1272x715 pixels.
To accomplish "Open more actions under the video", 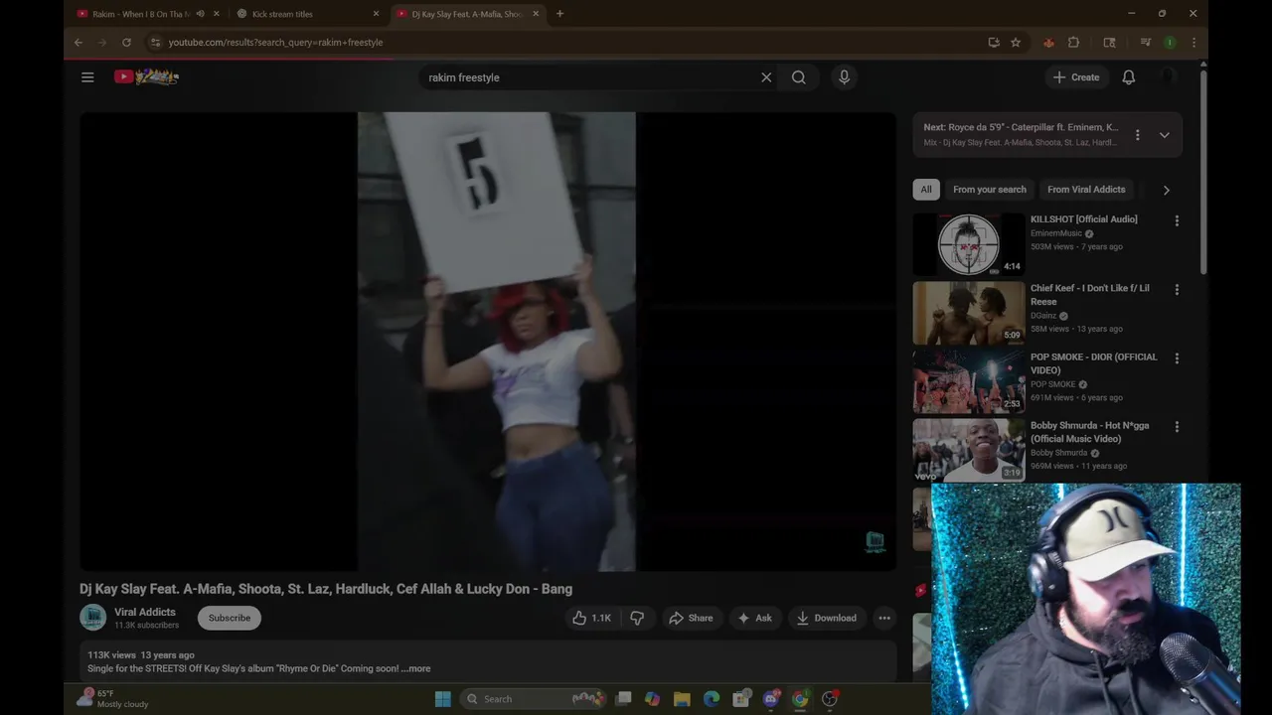I will point(884,618).
